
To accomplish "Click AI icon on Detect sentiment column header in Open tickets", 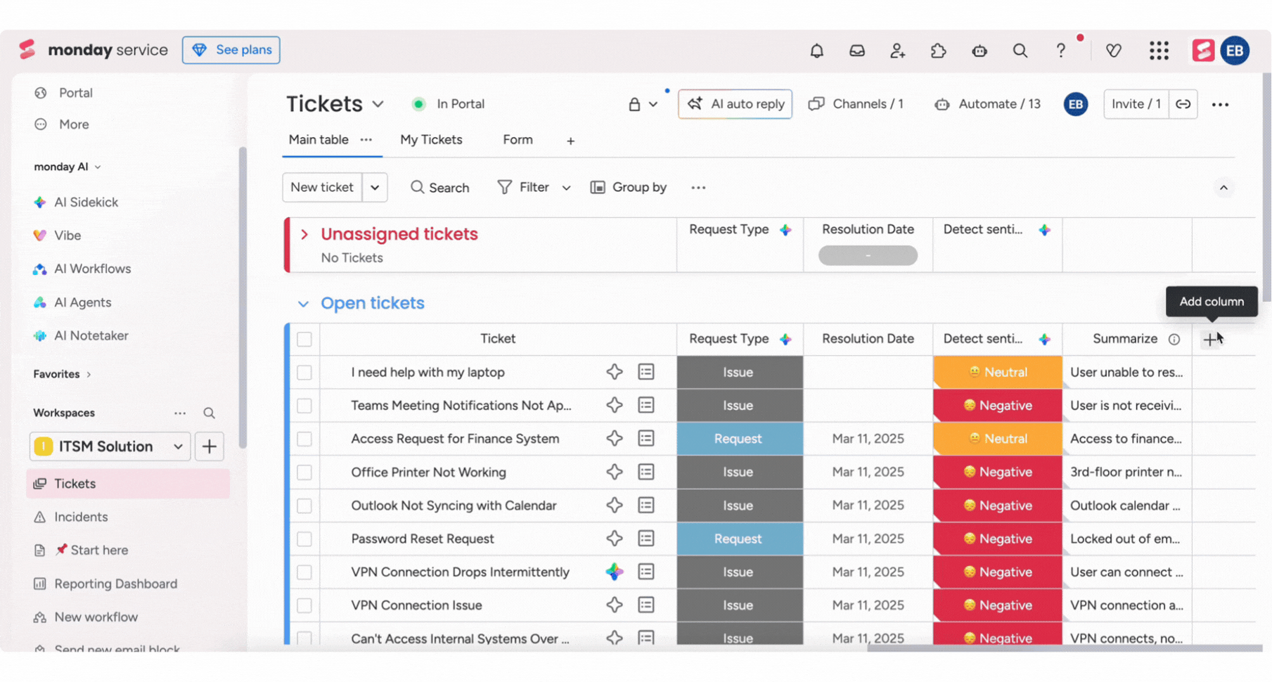I will [x=1045, y=339].
